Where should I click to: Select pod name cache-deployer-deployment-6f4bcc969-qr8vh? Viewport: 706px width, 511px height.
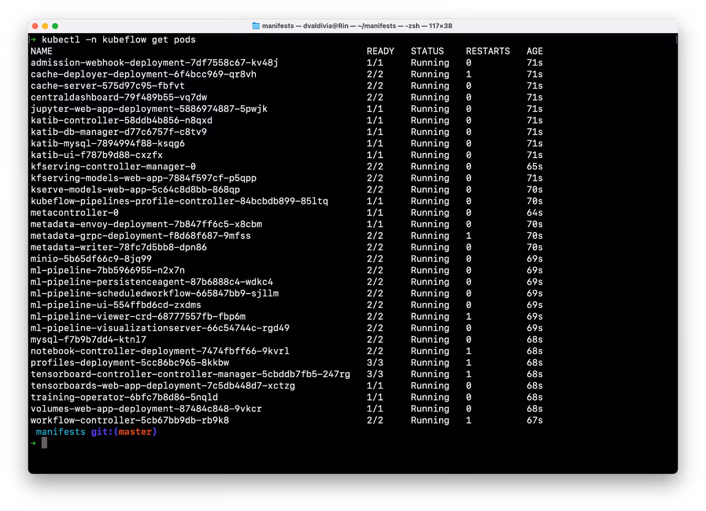click(x=143, y=74)
